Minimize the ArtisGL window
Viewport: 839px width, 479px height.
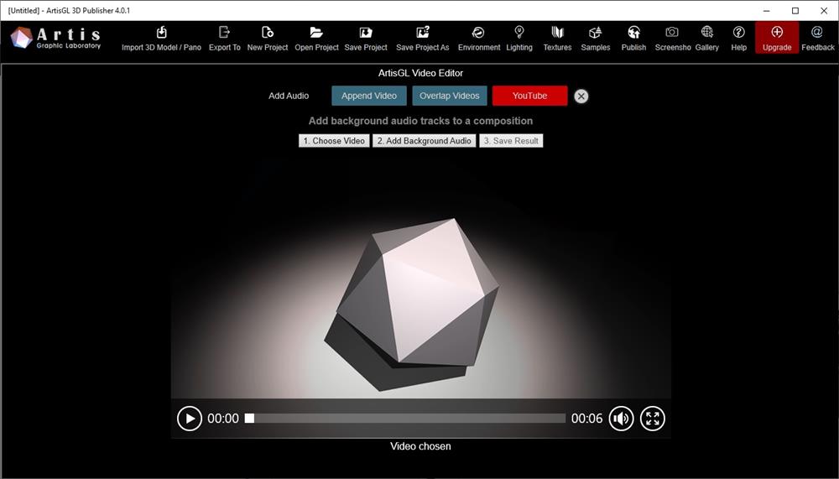coord(767,11)
